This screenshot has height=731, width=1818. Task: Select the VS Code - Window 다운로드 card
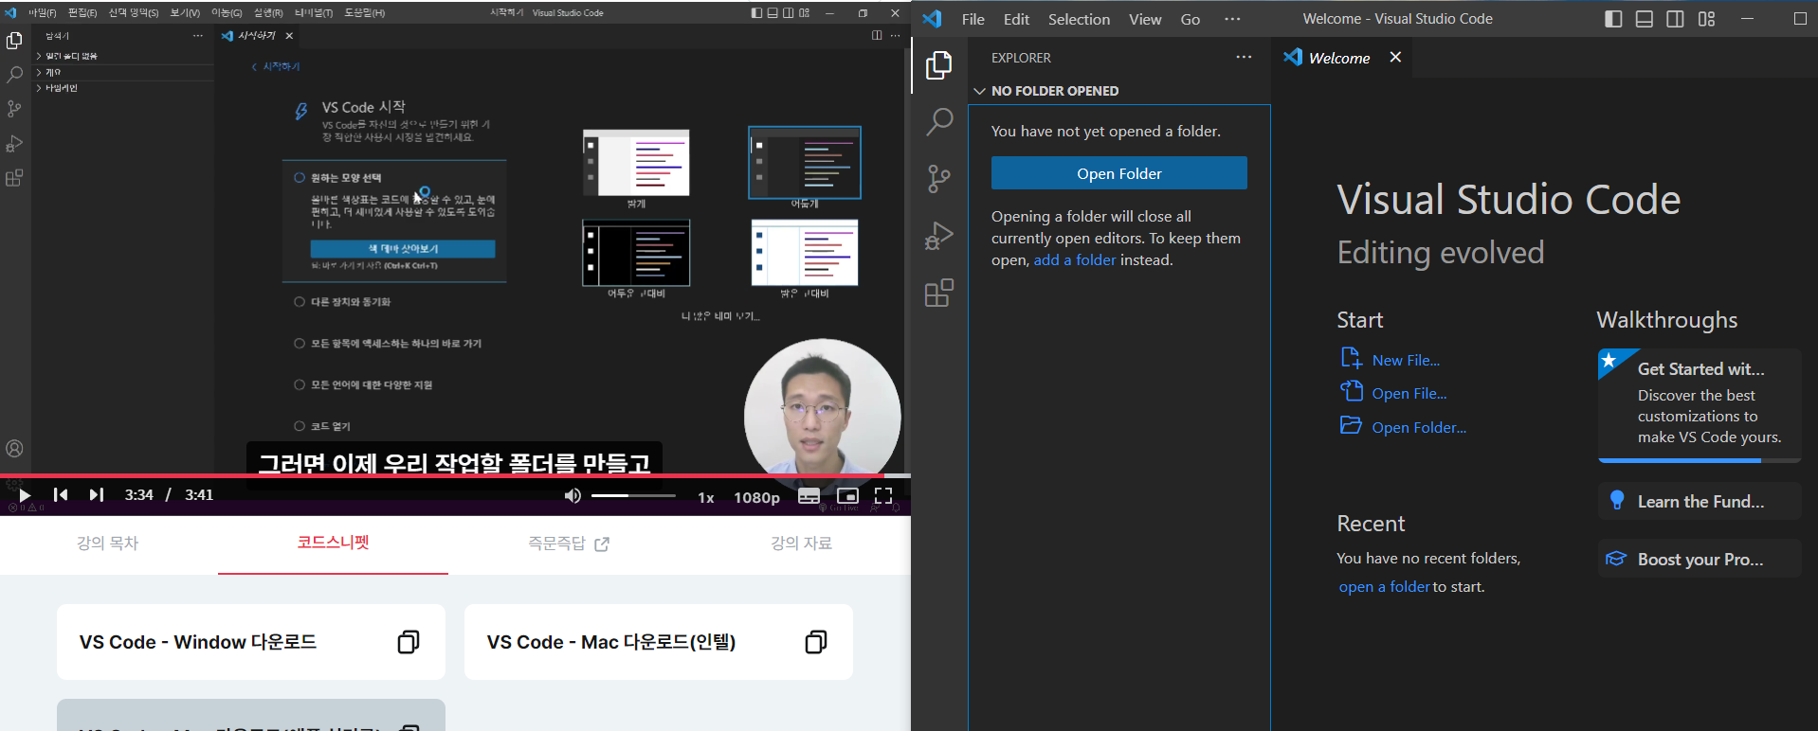(251, 642)
